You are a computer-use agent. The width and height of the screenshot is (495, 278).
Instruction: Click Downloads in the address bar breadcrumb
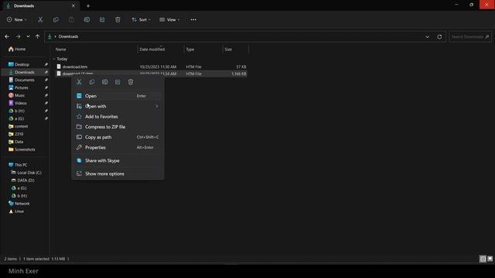pos(68,36)
